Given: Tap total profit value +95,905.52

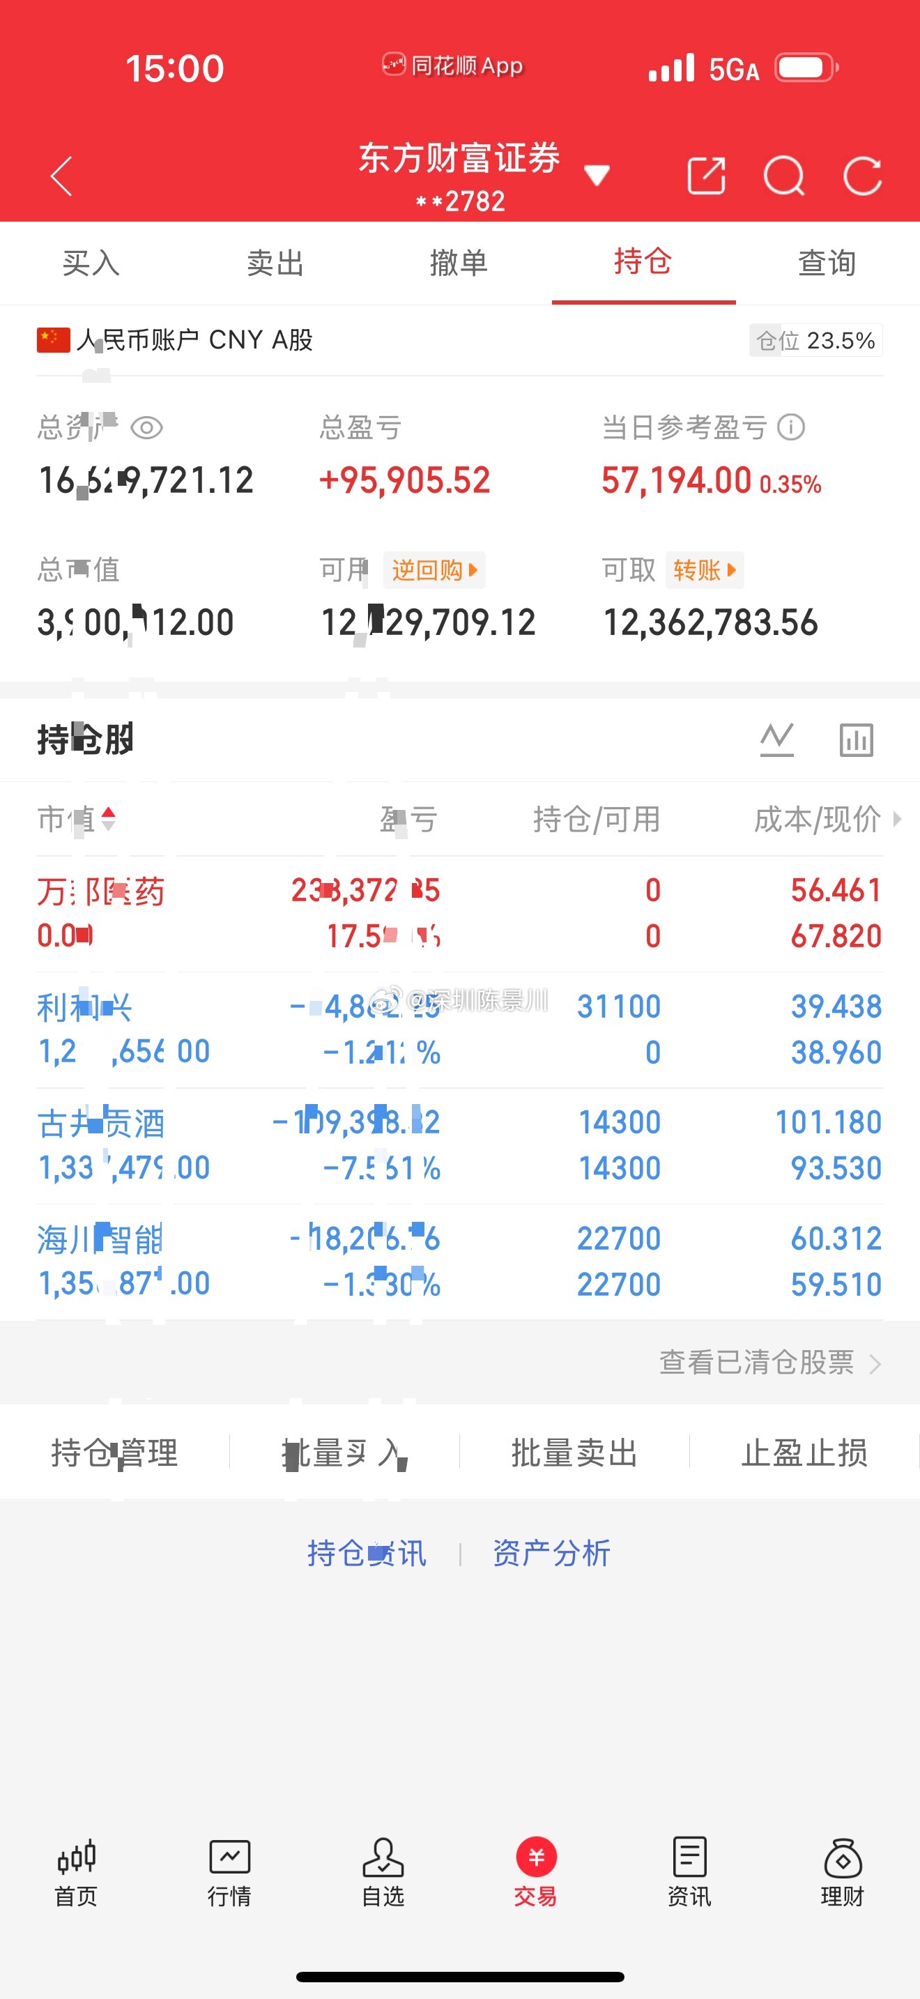Looking at the screenshot, I should tap(404, 480).
